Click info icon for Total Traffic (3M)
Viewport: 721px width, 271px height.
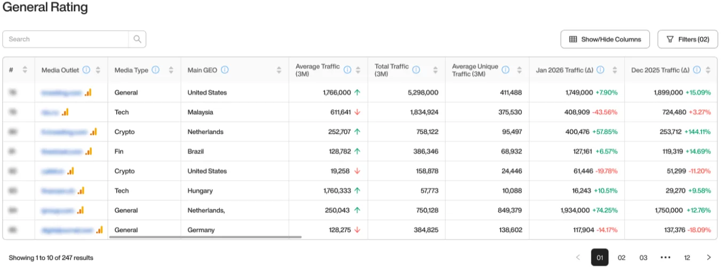(x=416, y=70)
